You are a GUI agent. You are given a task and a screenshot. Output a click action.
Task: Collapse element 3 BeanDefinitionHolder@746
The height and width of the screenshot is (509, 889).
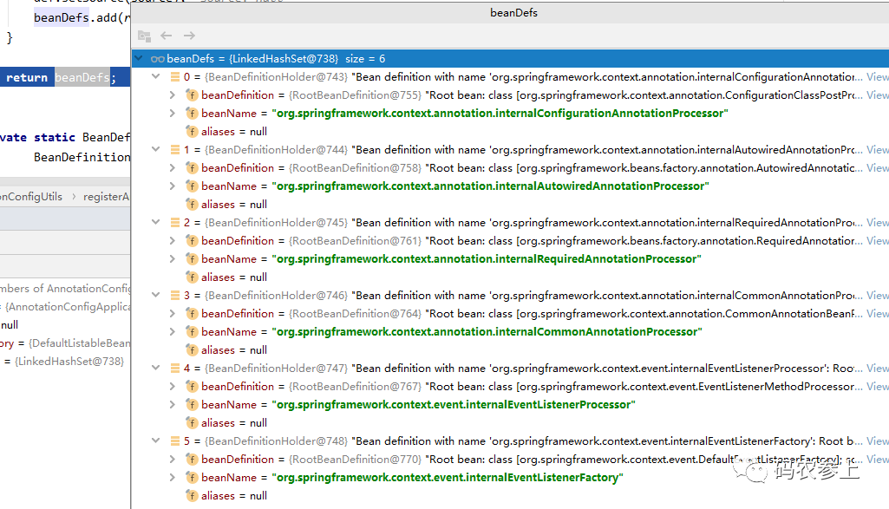click(156, 296)
